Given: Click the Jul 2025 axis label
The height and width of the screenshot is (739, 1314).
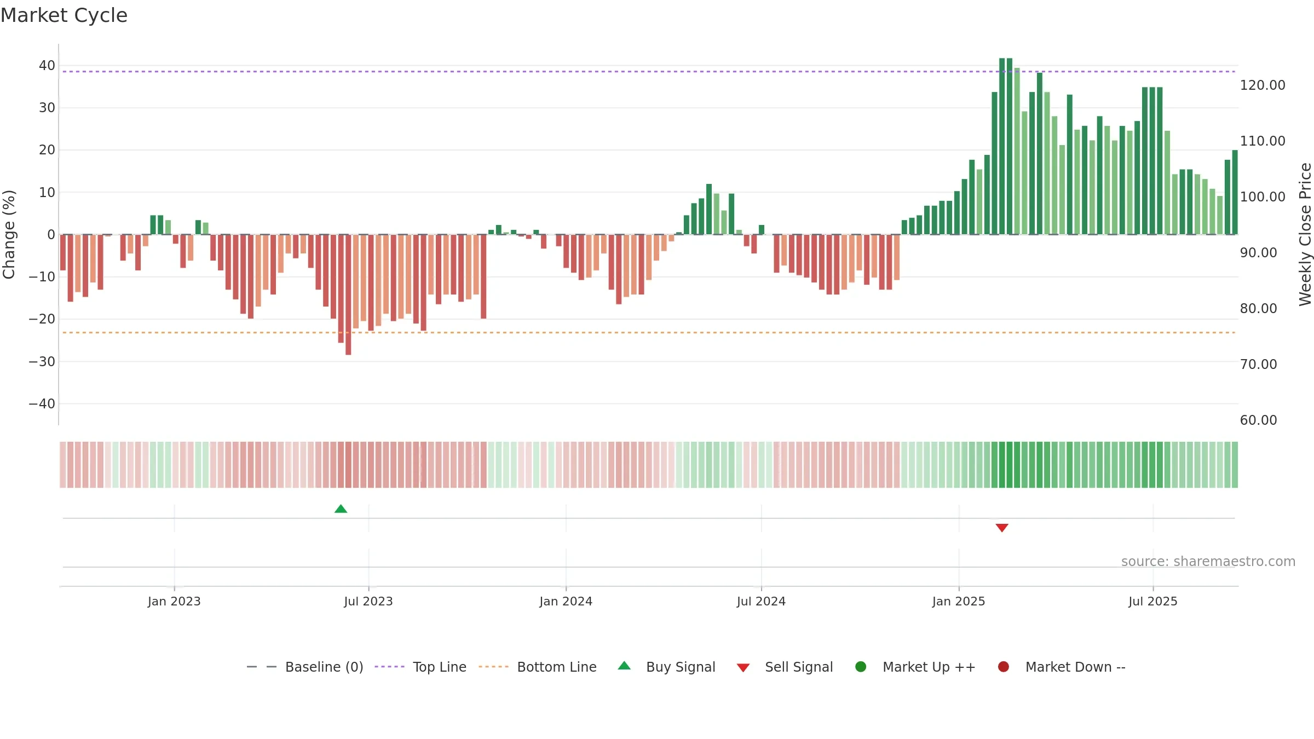Looking at the screenshot, I should (1153, 601).
